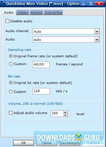Click the 44100 sampling rate field

coord(41,65)
